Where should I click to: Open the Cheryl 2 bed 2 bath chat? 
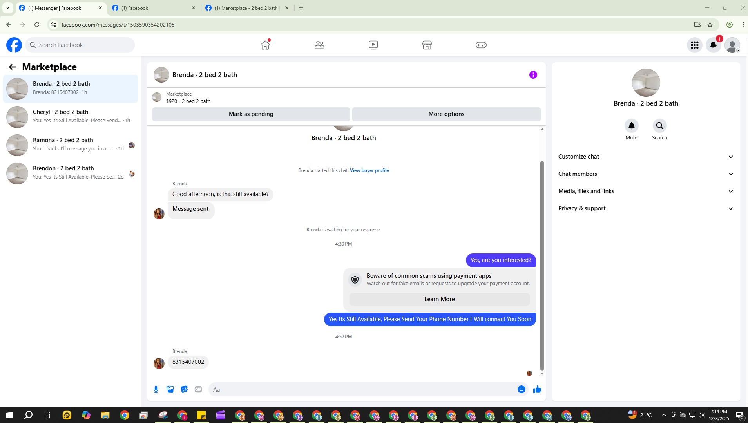tap(71, 117)
